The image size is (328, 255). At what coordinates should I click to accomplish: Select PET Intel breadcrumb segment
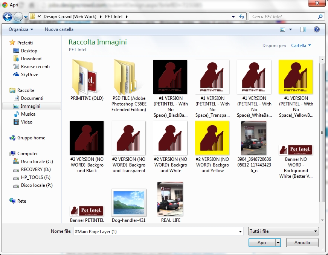(x=114, y=17)
